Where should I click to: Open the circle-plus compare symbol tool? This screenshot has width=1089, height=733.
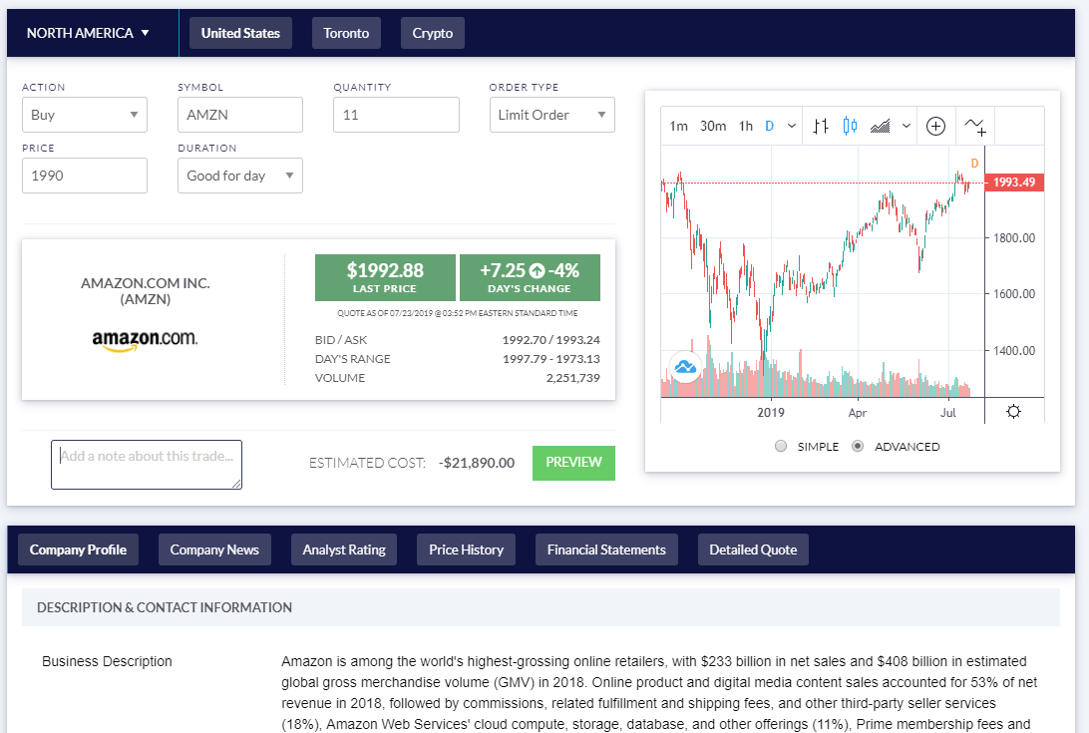point(935,126)
